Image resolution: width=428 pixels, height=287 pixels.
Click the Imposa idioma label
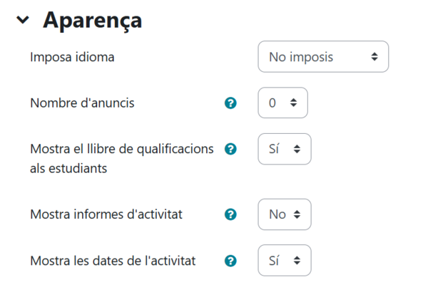tap(72, 57)
